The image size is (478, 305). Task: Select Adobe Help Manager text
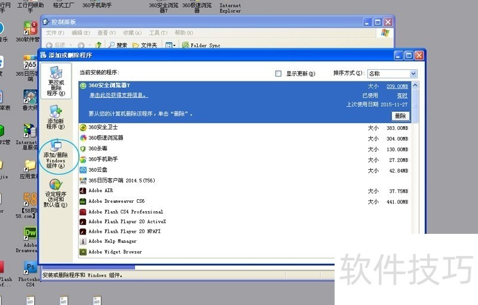tap(112, 241)
